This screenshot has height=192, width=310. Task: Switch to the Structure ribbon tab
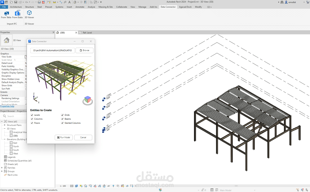point(29,7)
